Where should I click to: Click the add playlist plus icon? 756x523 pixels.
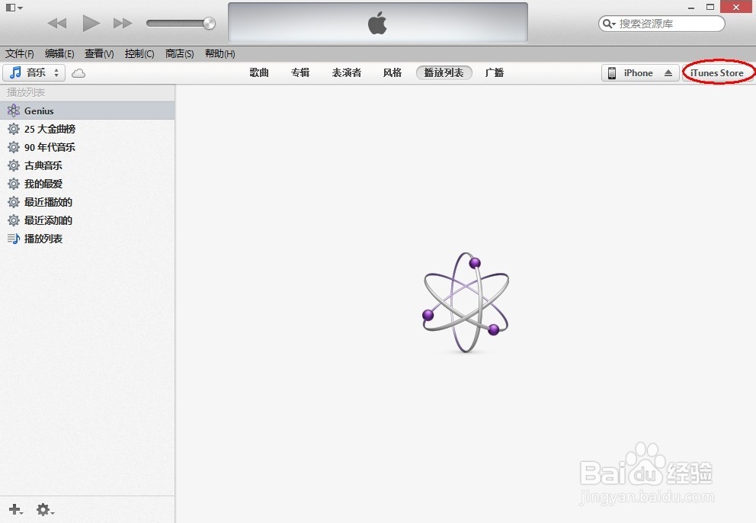point(15,509)
